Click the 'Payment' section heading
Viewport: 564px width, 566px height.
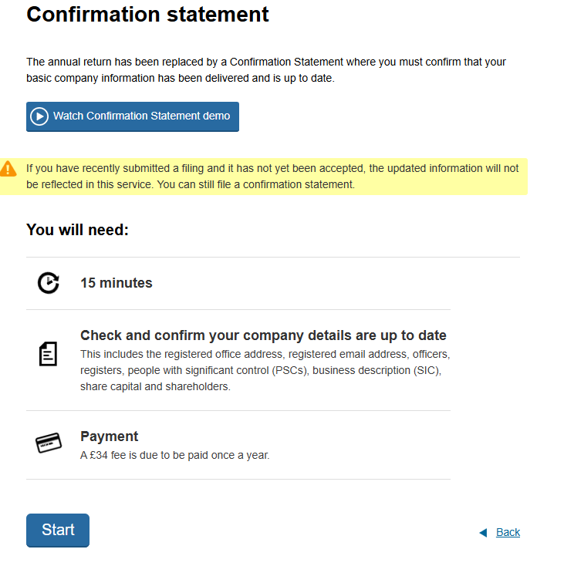point(109,436)
